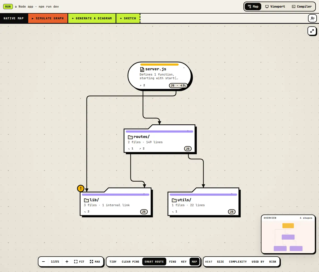
Task: Click the orange shape in the Overview
Action: 288,226
